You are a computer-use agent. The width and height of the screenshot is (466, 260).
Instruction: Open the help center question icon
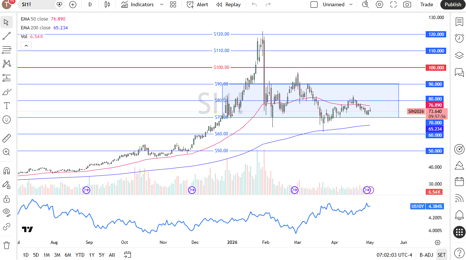[x=459, y=253]
